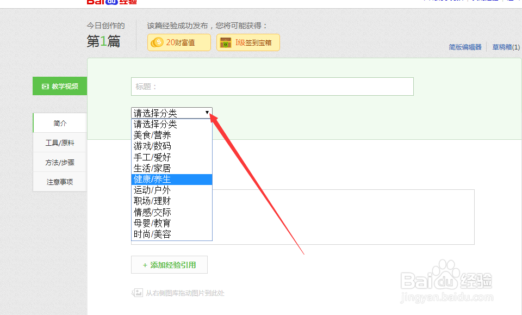522x315 pixels.
Task: Click the 教学视频 green button
Action: [60, 87]
